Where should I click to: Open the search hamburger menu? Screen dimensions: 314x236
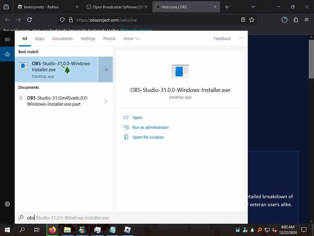(7, 39)
